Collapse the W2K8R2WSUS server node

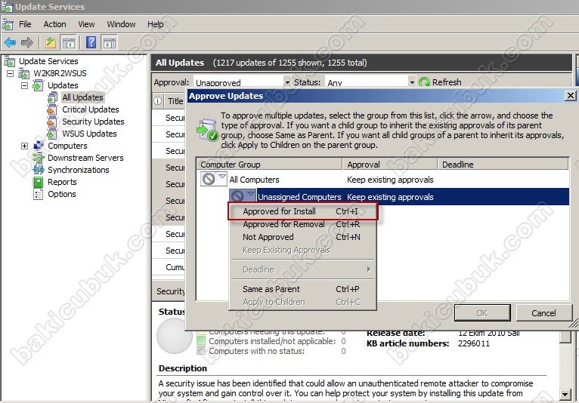click(11, 73)
